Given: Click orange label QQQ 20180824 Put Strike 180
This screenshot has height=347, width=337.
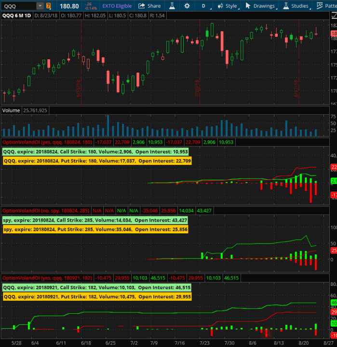Looking at the screenshot, I should tap(97, 161).
